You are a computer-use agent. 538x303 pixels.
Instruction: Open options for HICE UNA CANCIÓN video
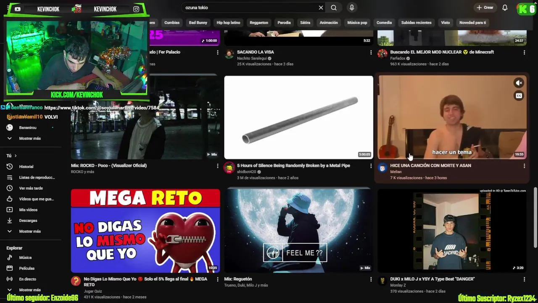click(x=524, y=166)
